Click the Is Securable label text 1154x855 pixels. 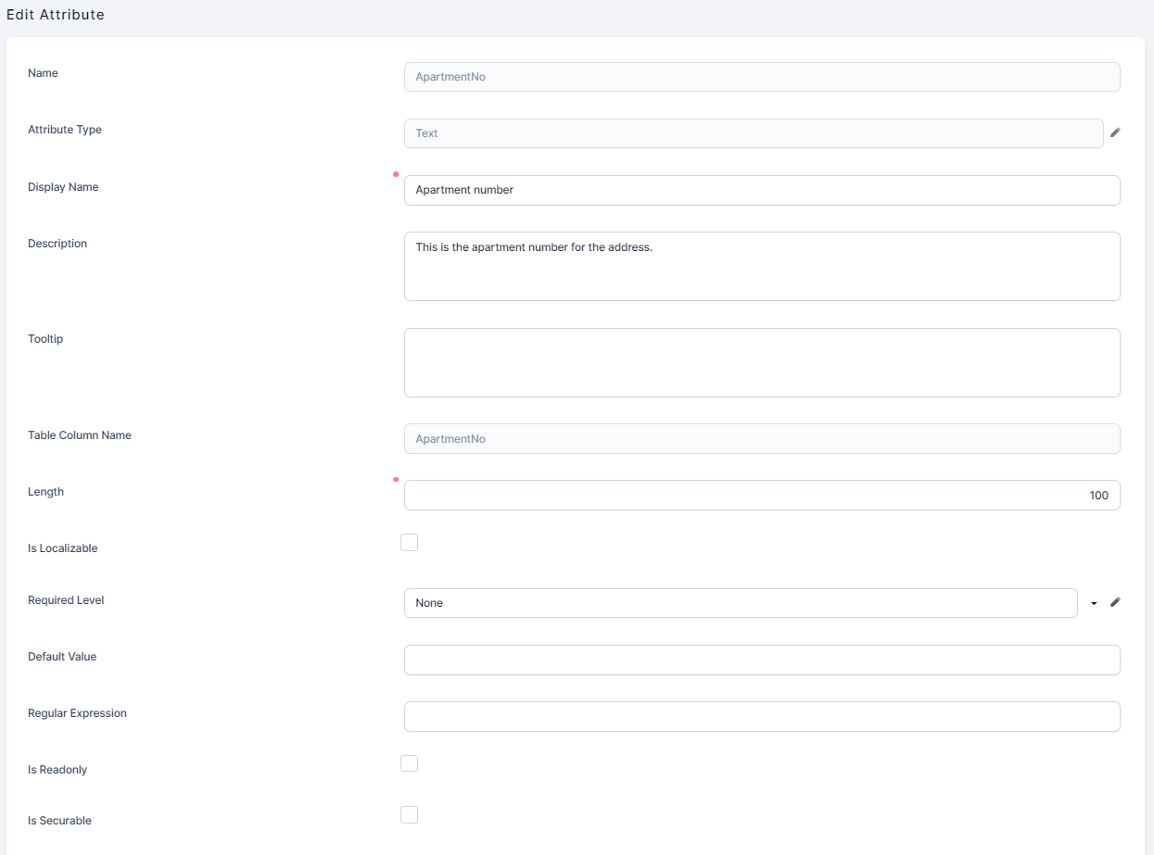pyautogui.click(x=59, y=821)
